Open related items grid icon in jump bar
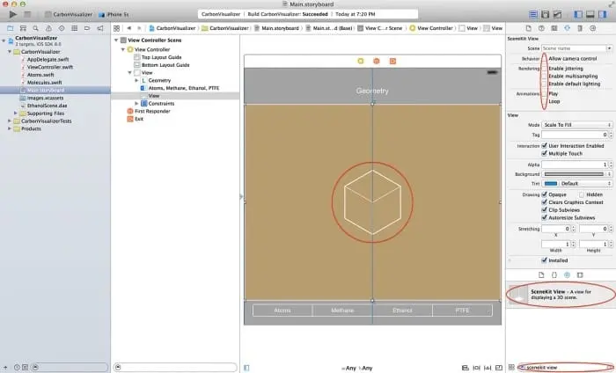This screenshot has width=616, height=373. coord(117,28)
